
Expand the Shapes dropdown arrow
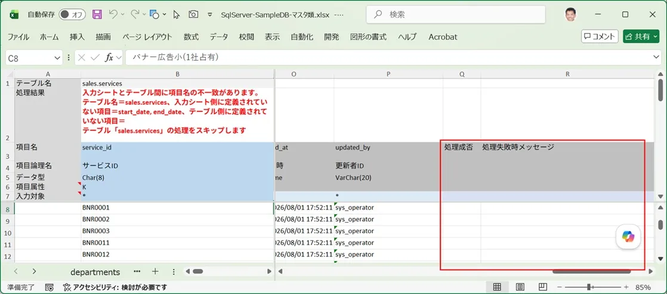[165, 14]
